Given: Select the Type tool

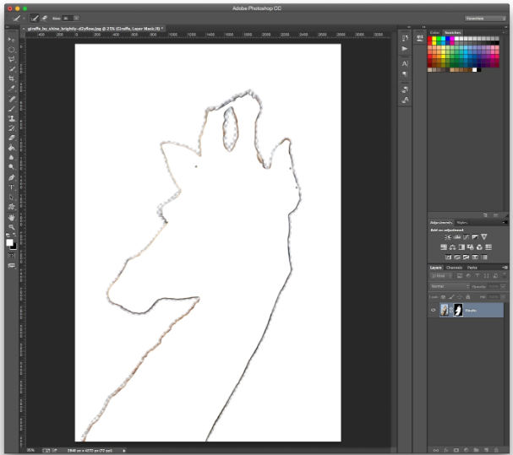Looking at the screenshot, I should tap(12, 187).
